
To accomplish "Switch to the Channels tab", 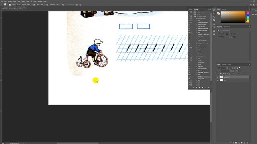I will [224, 65].
